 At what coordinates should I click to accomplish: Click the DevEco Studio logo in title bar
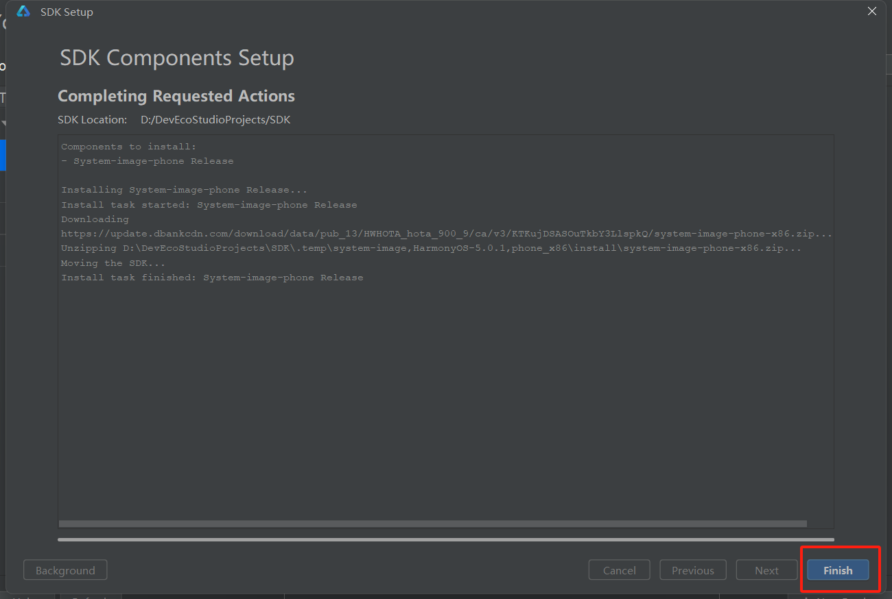pyautogui.click(x=23, y=12)
